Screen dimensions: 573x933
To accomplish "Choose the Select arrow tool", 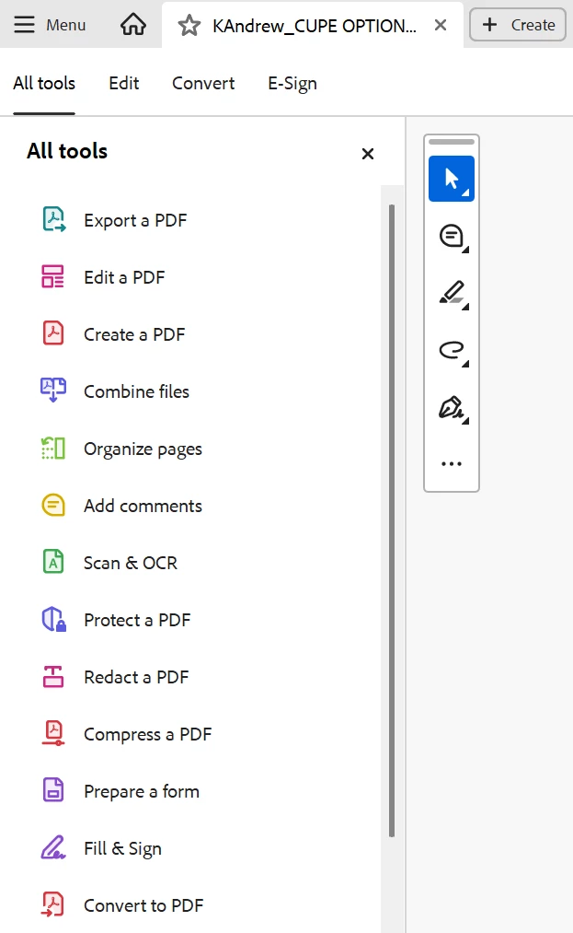I will tap(452, 179).
